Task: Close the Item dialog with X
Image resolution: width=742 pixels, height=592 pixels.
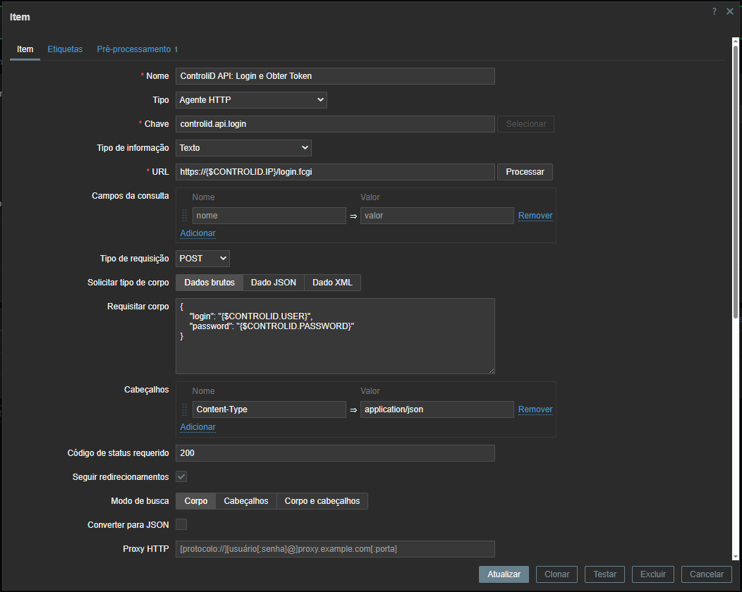Action: [730, 11]
